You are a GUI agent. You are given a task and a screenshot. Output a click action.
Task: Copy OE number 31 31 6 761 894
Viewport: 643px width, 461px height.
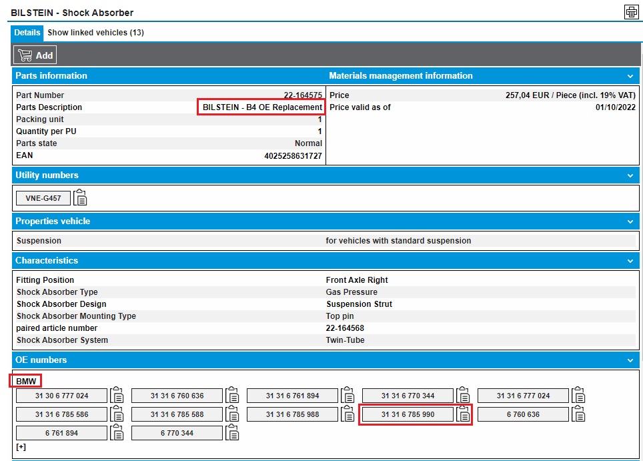coord(348,395)
